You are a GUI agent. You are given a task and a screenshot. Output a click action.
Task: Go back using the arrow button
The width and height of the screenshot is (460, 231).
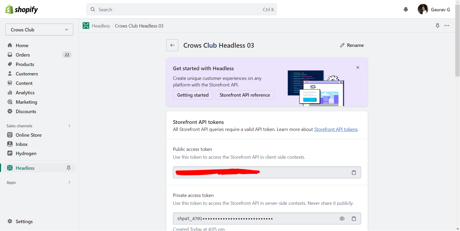tap(172, 45)
